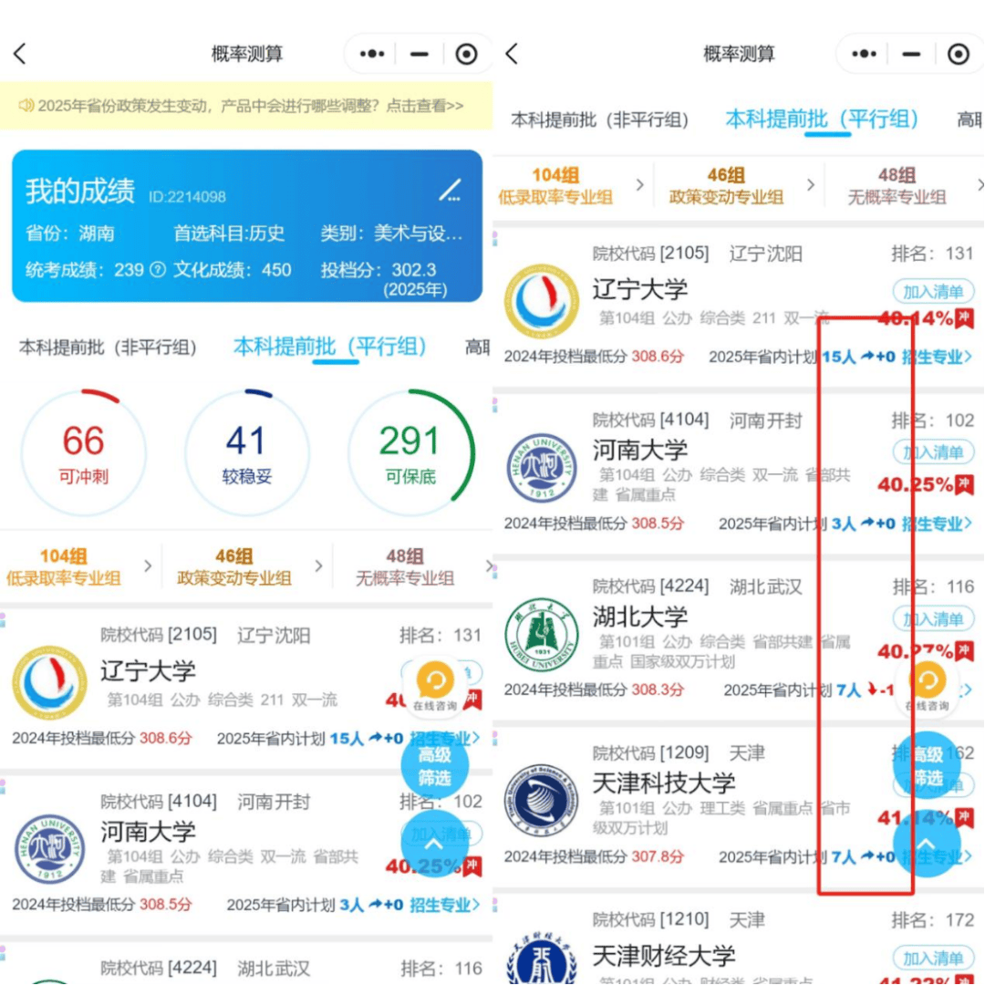Tap 加入清单 for 天津财经大学 on right screen

933,959
